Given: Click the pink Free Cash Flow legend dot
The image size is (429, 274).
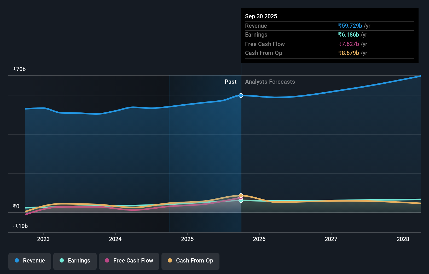Looking at the screenshot, I should coord(107,261).
